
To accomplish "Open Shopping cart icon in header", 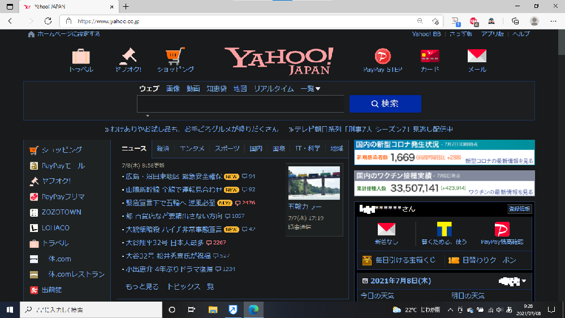I will coord(175,56).
